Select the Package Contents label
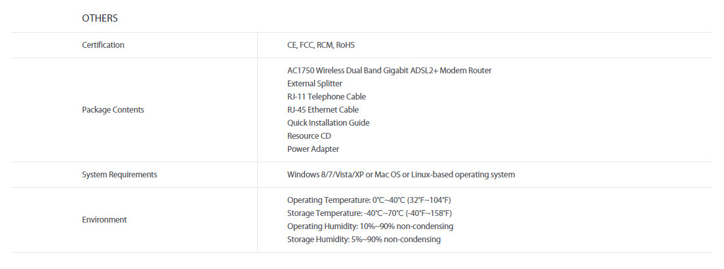This screenshot has height=269, width=724. pyautogui.click(x=113, y=110)
